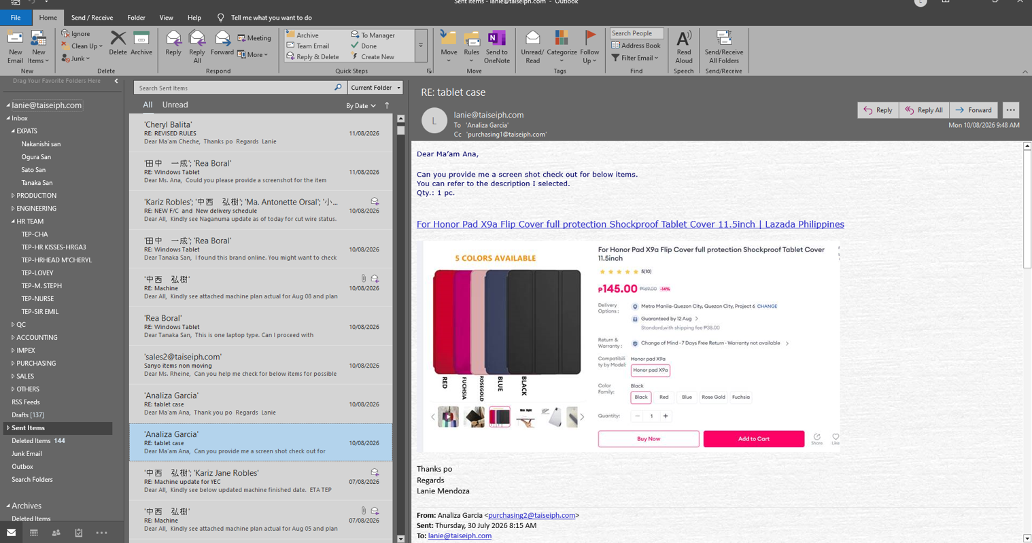This screenshot has height=543, width=1032.
Task: Open the File tab
Action: click(x=16, y=18)
